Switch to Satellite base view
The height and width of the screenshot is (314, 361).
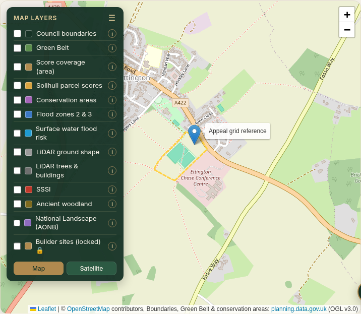[91, 269]
